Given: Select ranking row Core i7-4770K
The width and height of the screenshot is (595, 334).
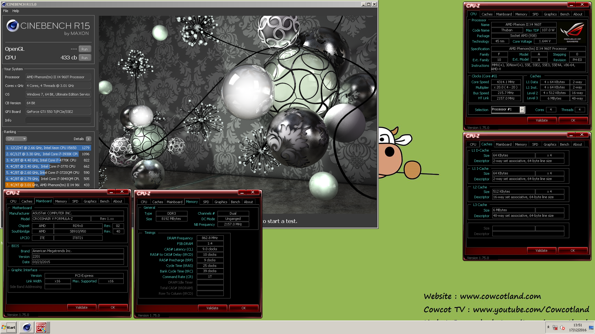Looking at the screenshot, I should [48, 160].
